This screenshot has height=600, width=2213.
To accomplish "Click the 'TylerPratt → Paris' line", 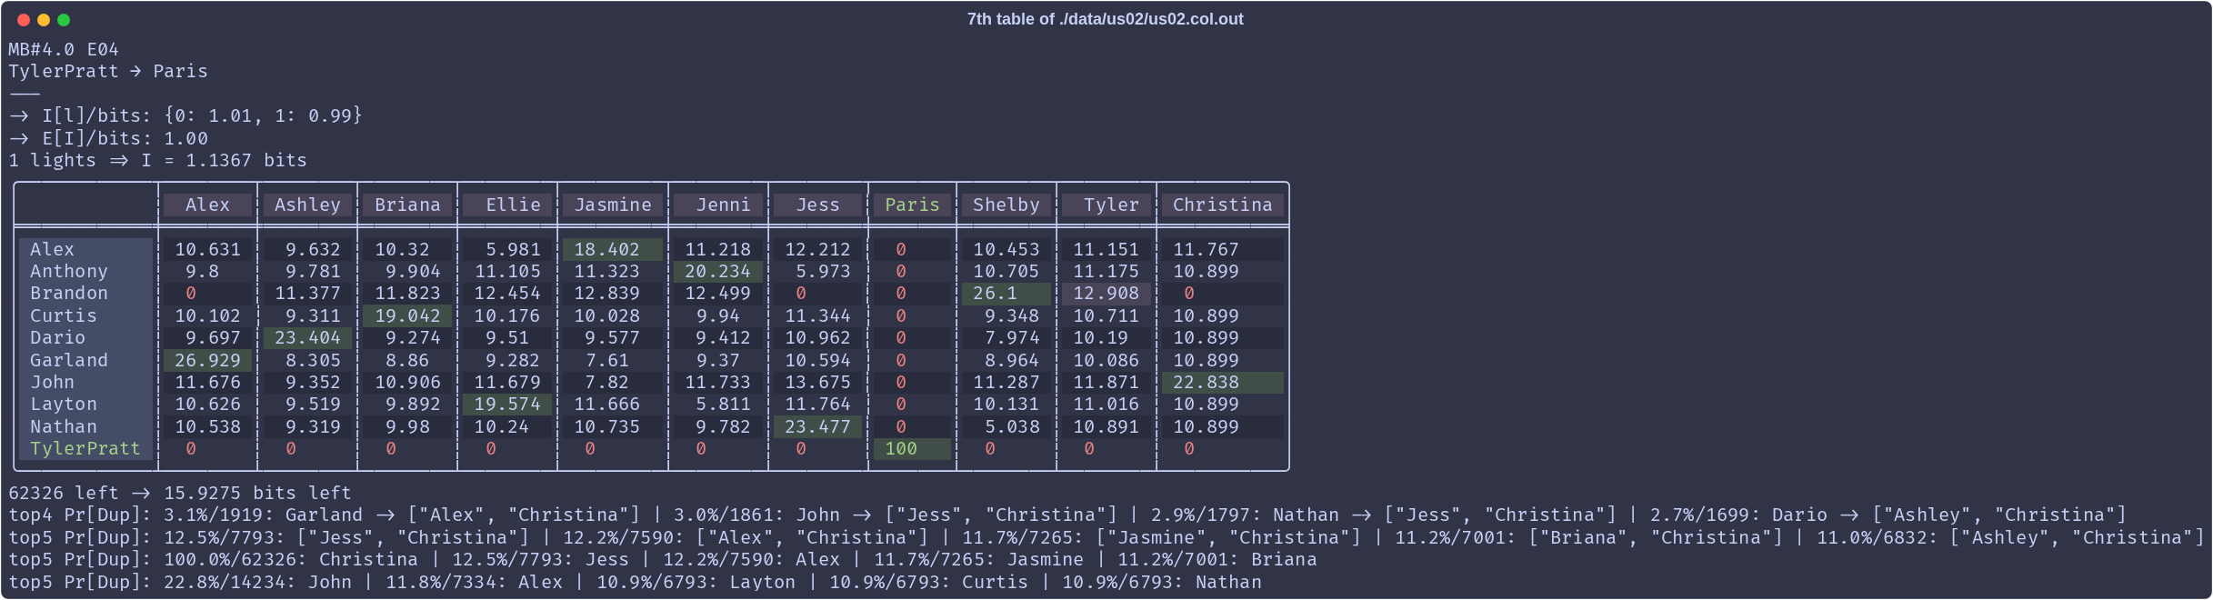I will pyautogui.click(x=108, y=71).
